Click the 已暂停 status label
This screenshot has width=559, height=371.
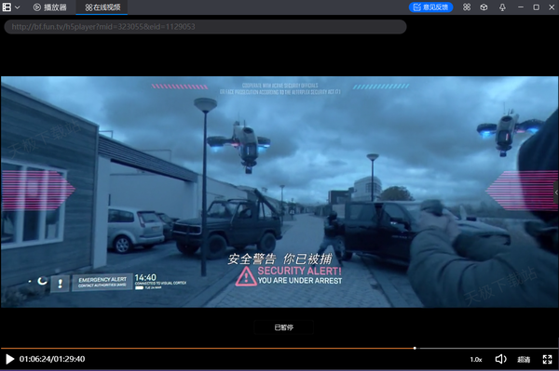tap(284, 327)
